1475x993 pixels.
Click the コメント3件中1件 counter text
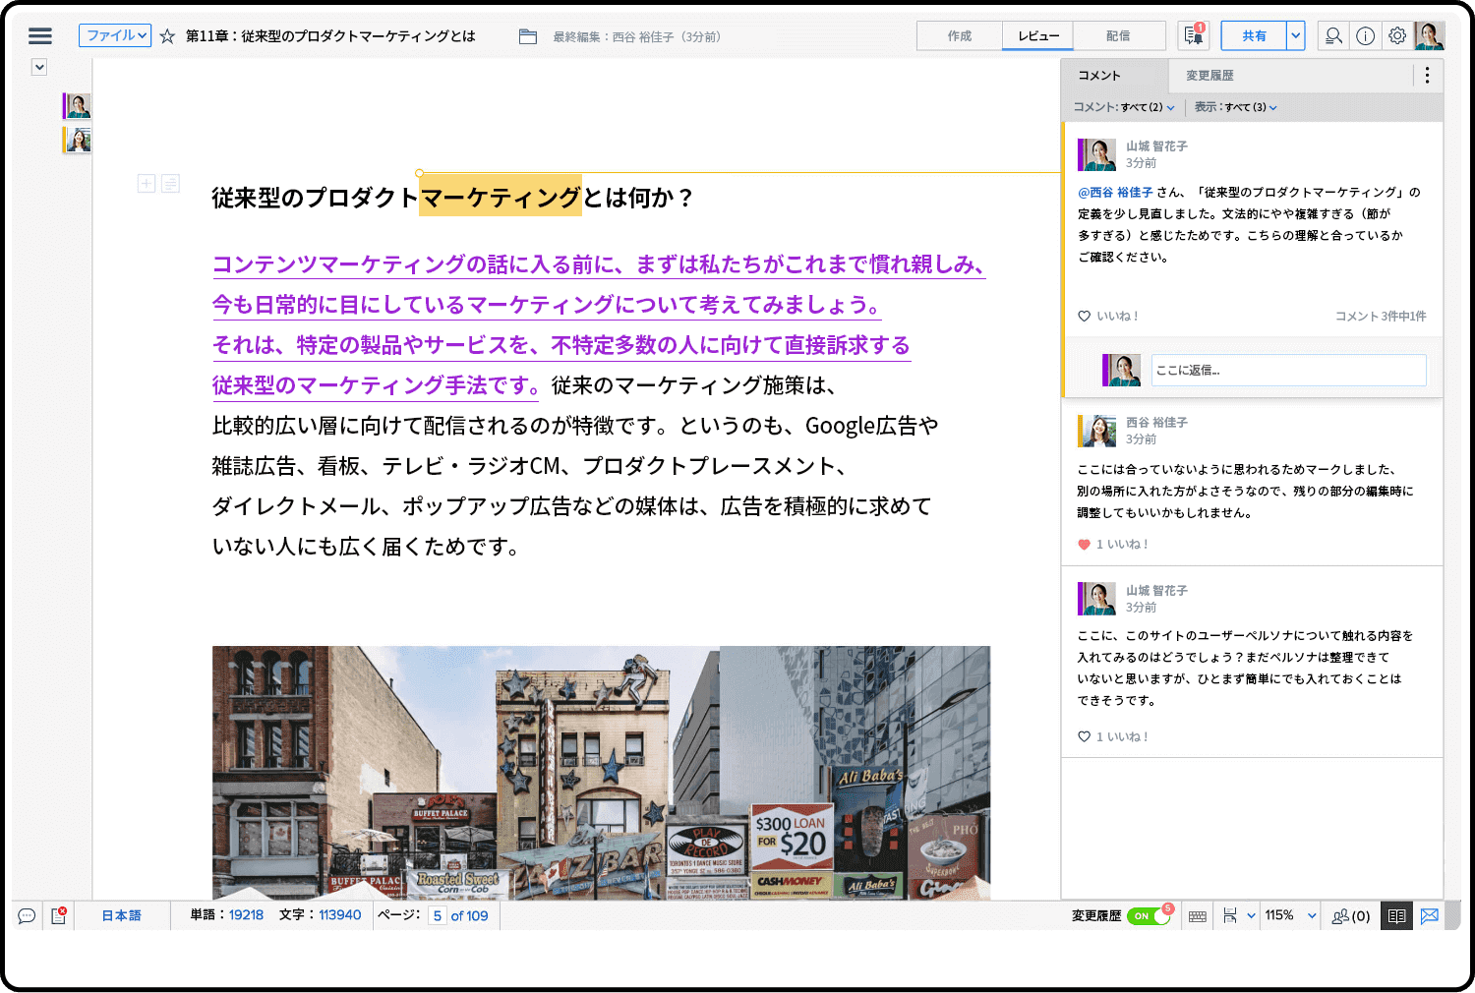(x=1381, y=317)
